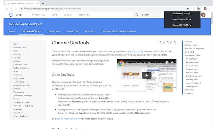Image resolution: width=213 pixels, height=133 pixels.
Task: Open a new browser tab with the plus button
Action: click(43, 4)
